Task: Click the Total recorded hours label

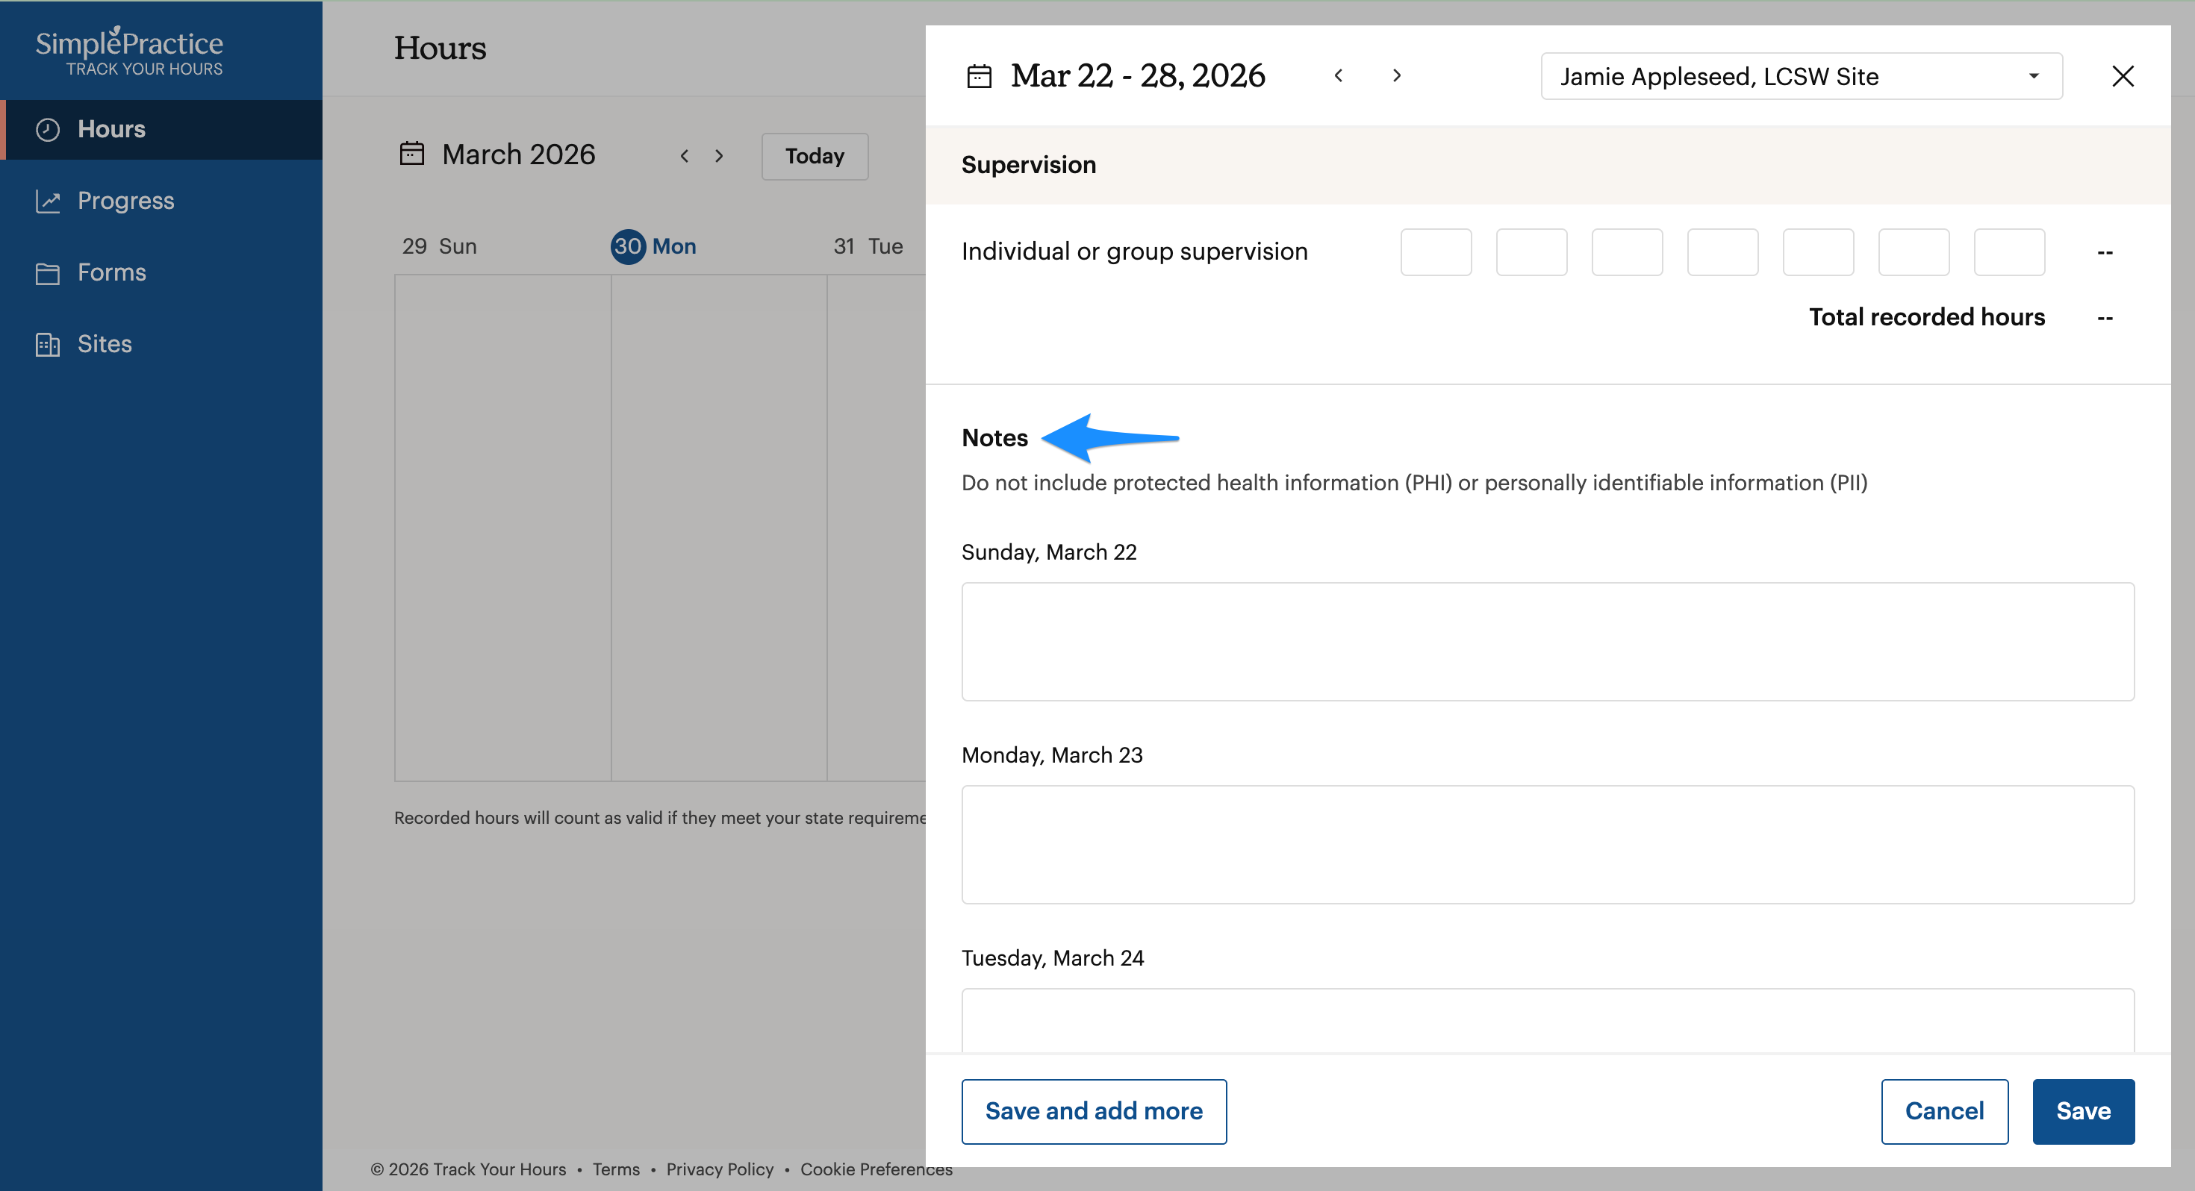Action: click(x=1926, y=317)
